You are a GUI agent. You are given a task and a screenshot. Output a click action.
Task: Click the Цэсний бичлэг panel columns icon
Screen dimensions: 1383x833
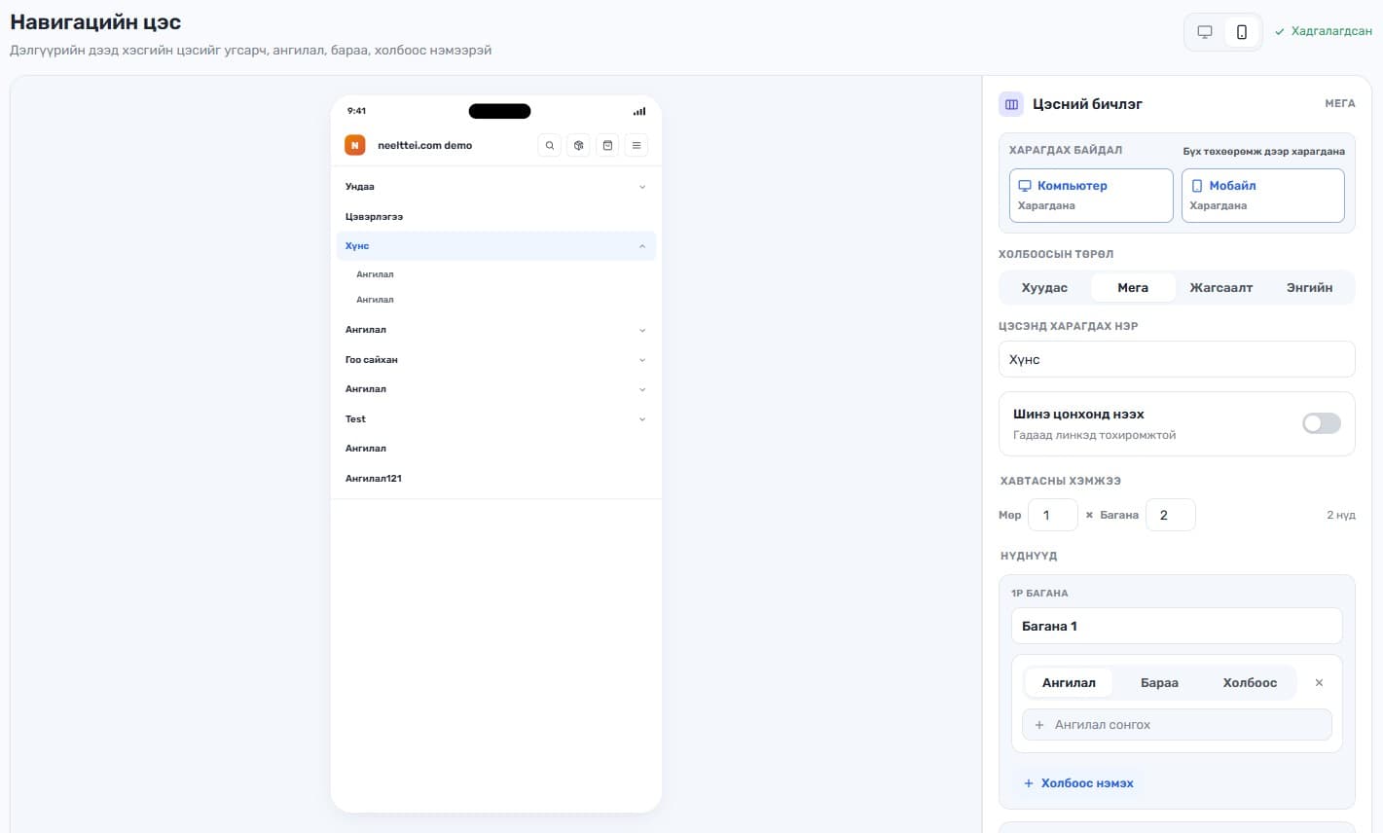1011,104
